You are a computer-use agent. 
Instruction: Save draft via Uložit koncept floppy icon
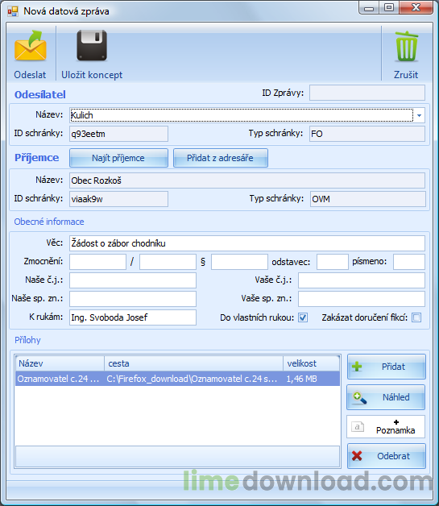click(x=92, y=45)
